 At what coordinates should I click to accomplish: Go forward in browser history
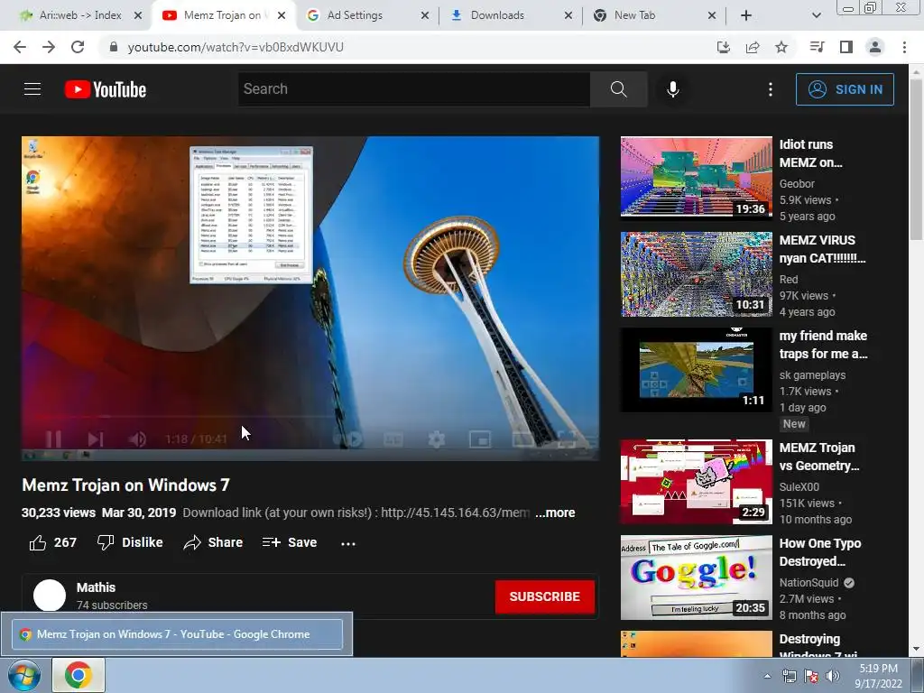click(x=49, y=47)
